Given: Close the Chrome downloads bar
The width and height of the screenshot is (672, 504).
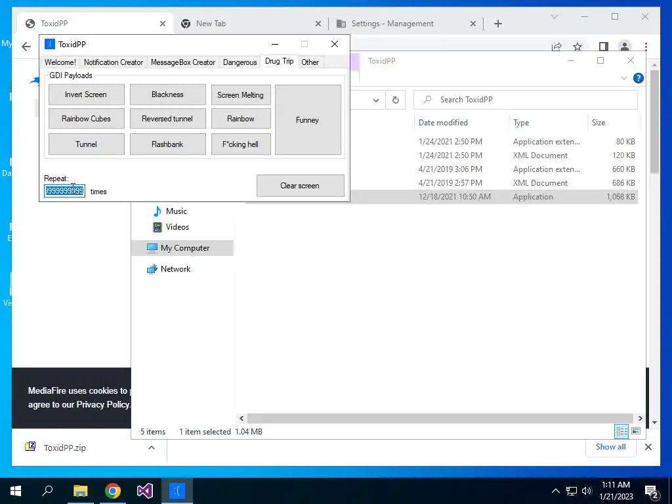Looking at the screenshot, I should (x=648, y=447).
